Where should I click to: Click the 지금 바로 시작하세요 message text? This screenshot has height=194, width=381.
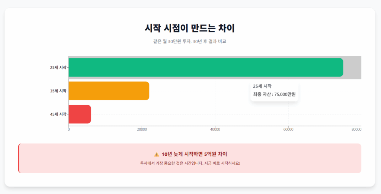click(190, 163)
